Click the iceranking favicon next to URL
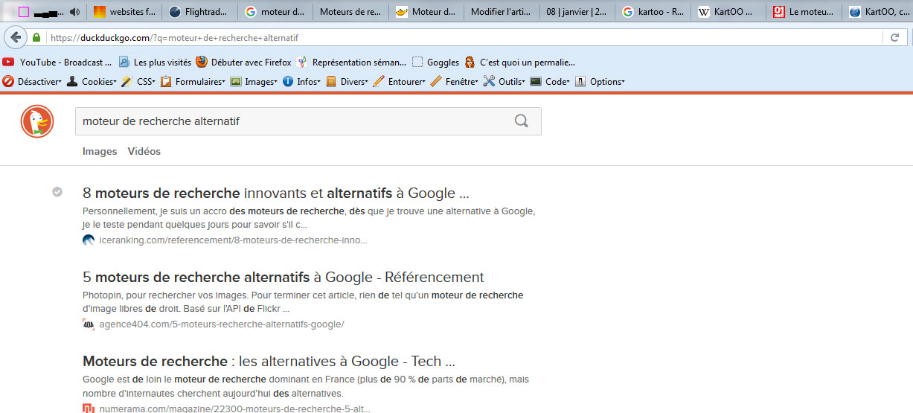The height and width of the screenshot is (413, 913). pyautogui.click(x=89, y=240)
